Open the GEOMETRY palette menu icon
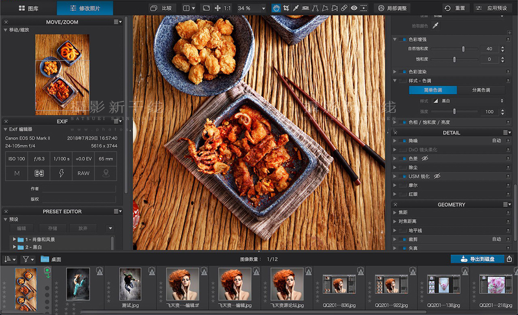This screenshot has height=315, width=518. [x=507, y=204]
